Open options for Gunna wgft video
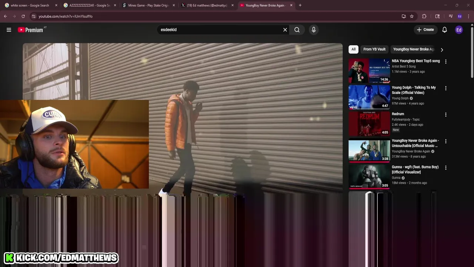 click(445, 168)
